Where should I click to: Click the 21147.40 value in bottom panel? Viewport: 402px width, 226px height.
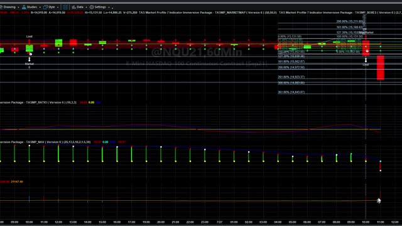pos(17,181)
